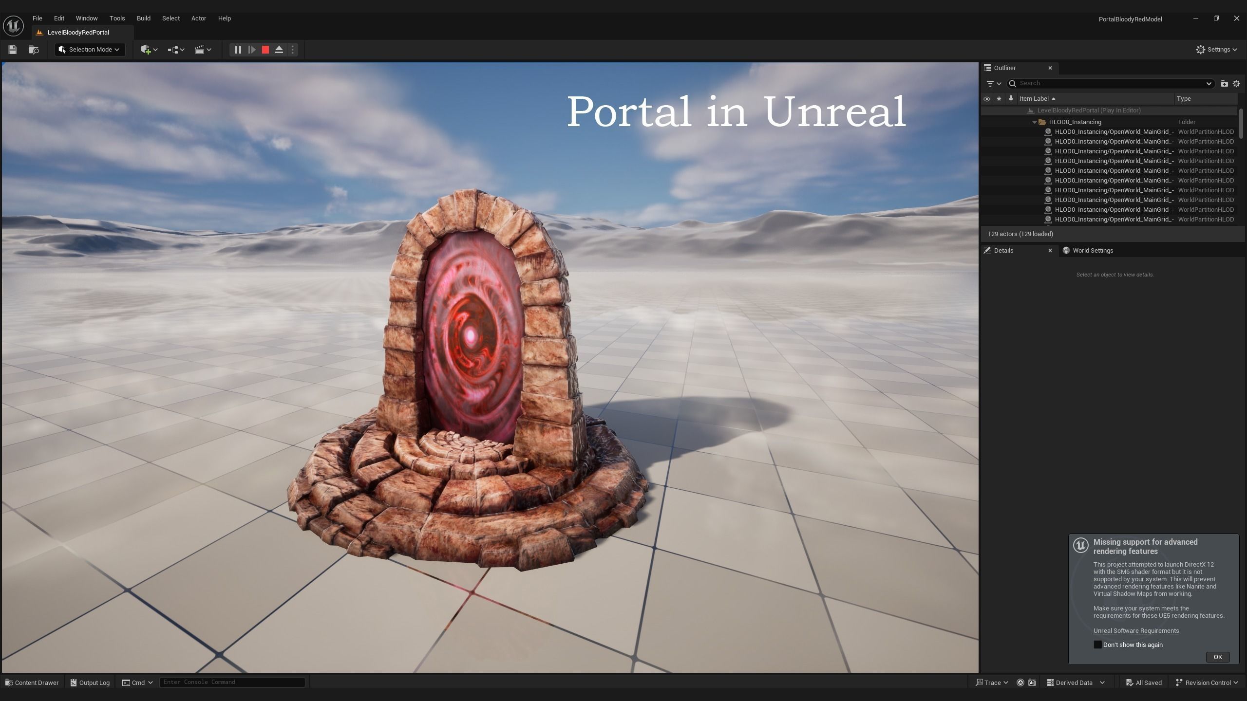
Task: Expand the chevron beside the Cinematics icon
Action: tap(209, 50)
